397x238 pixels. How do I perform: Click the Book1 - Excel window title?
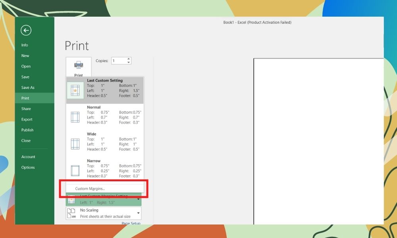click(257, 22)
